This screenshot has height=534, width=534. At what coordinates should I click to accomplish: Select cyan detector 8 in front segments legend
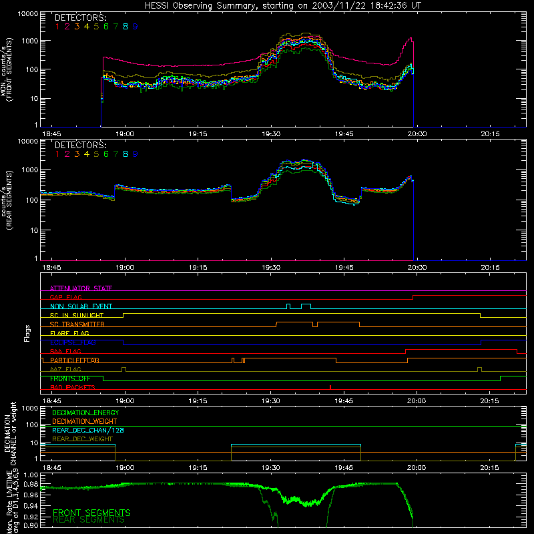(125, 27)
